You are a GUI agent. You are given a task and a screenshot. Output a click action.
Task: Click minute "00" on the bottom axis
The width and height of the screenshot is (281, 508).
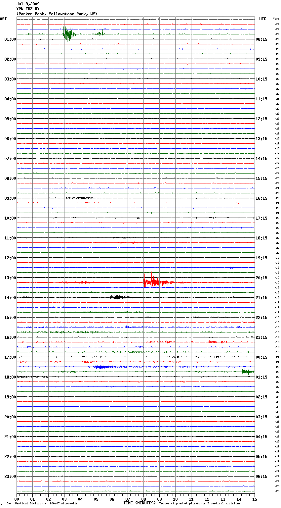pyautogui.click(x=17, y=499)
